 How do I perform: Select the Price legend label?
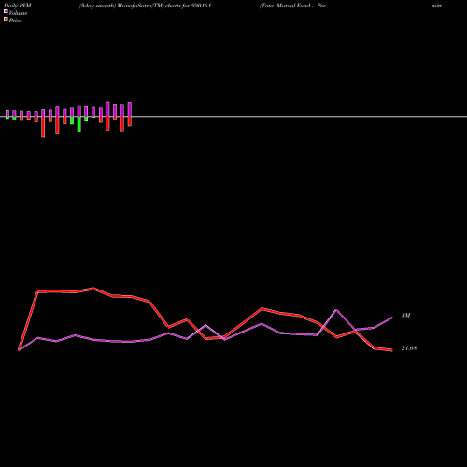(x=15, y=21)
